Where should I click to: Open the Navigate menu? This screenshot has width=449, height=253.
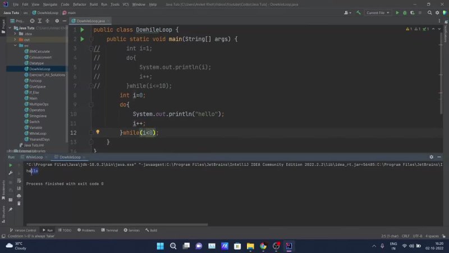coord(50,4)
